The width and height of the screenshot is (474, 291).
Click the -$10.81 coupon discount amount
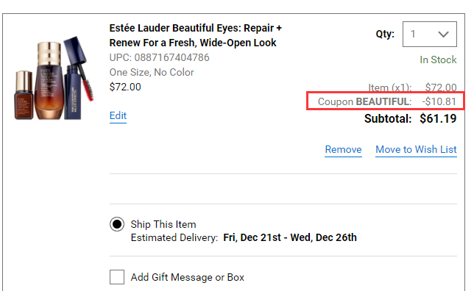point(439,101)
